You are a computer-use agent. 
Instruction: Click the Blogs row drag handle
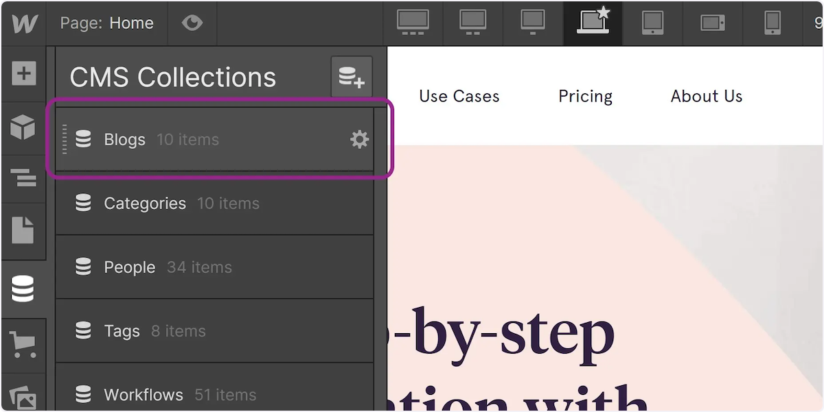tap(65, 140)
